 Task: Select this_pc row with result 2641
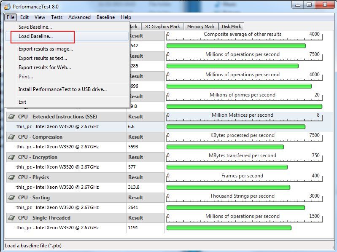85,207
